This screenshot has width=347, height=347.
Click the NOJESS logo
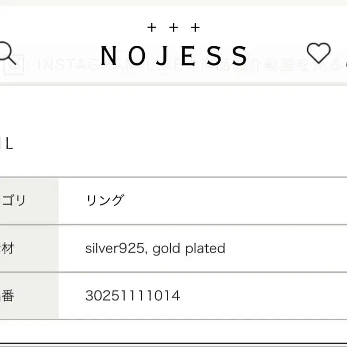(x=174, y=56)
